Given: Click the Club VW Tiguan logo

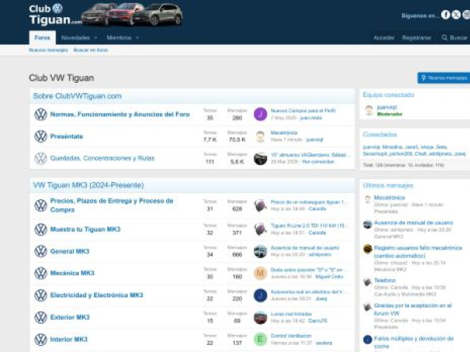Looking at the screenshot, I should (55, 14).
